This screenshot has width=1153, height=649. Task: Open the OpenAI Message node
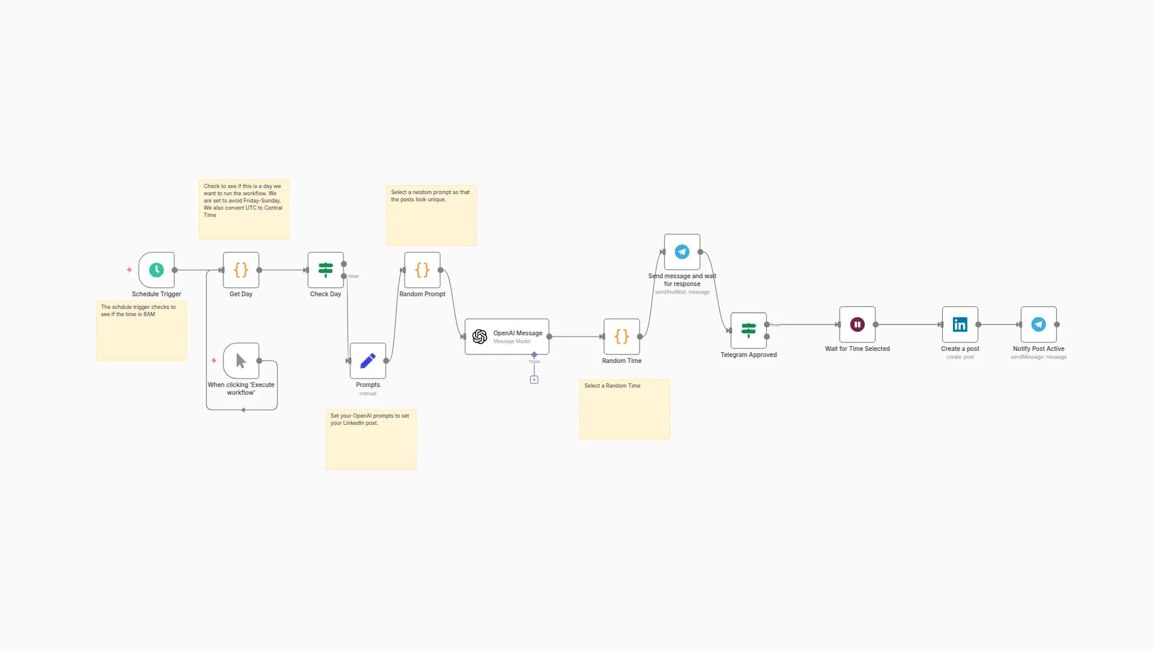point(506,337)
